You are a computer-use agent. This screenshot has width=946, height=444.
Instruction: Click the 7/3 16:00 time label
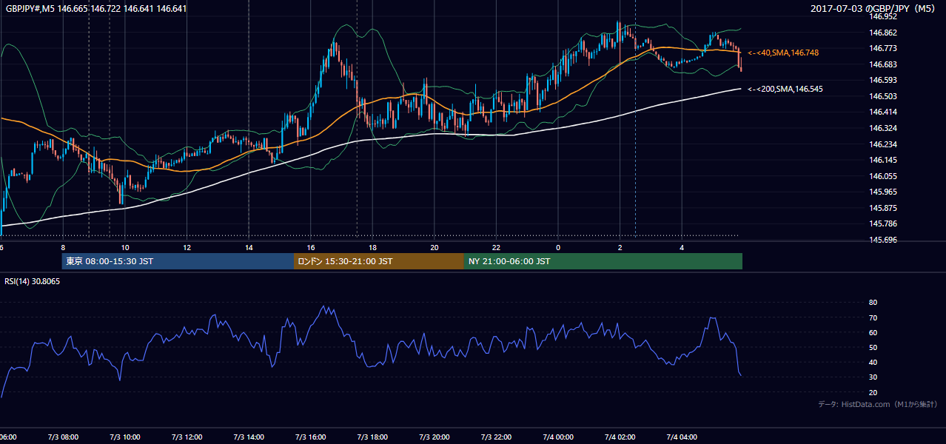click(x=311, y=437)
